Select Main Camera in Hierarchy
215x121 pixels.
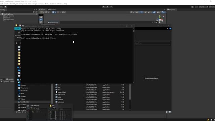(9, 16)
